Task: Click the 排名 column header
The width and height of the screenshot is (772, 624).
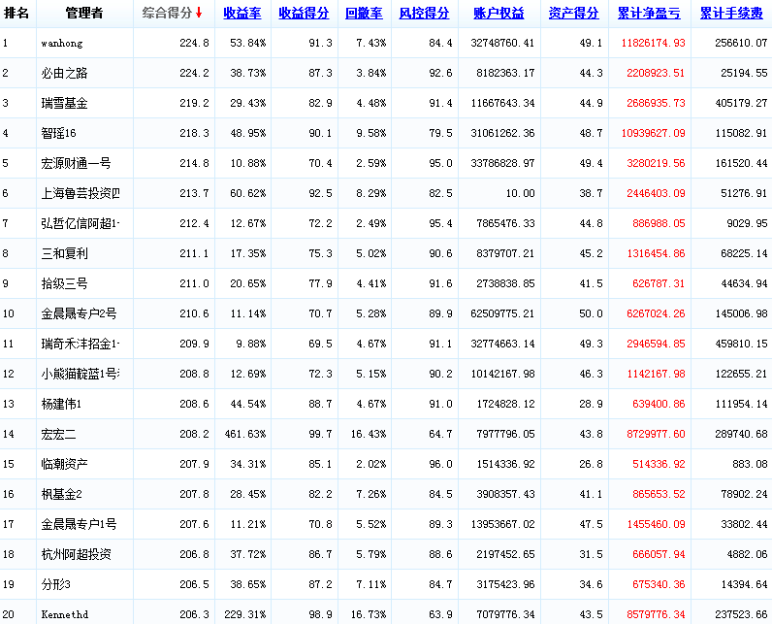Action: coord(16,13)
